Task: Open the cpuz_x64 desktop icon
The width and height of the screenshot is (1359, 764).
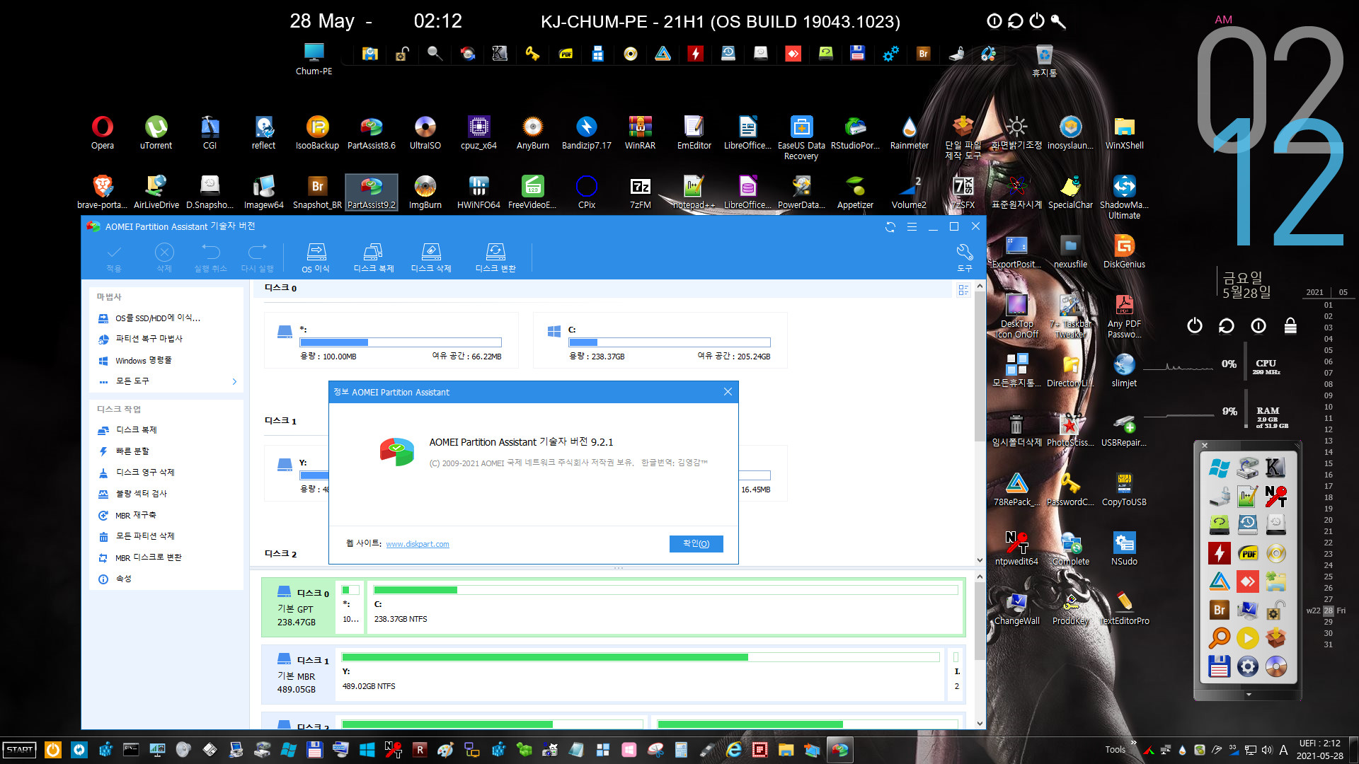Action: pyautogui.click(x=478, y=132)
